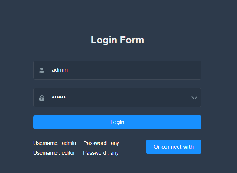Focus the masked password input field
This screenshot has width=237, height=173.
pyautogui.click(x=120, y=98)
